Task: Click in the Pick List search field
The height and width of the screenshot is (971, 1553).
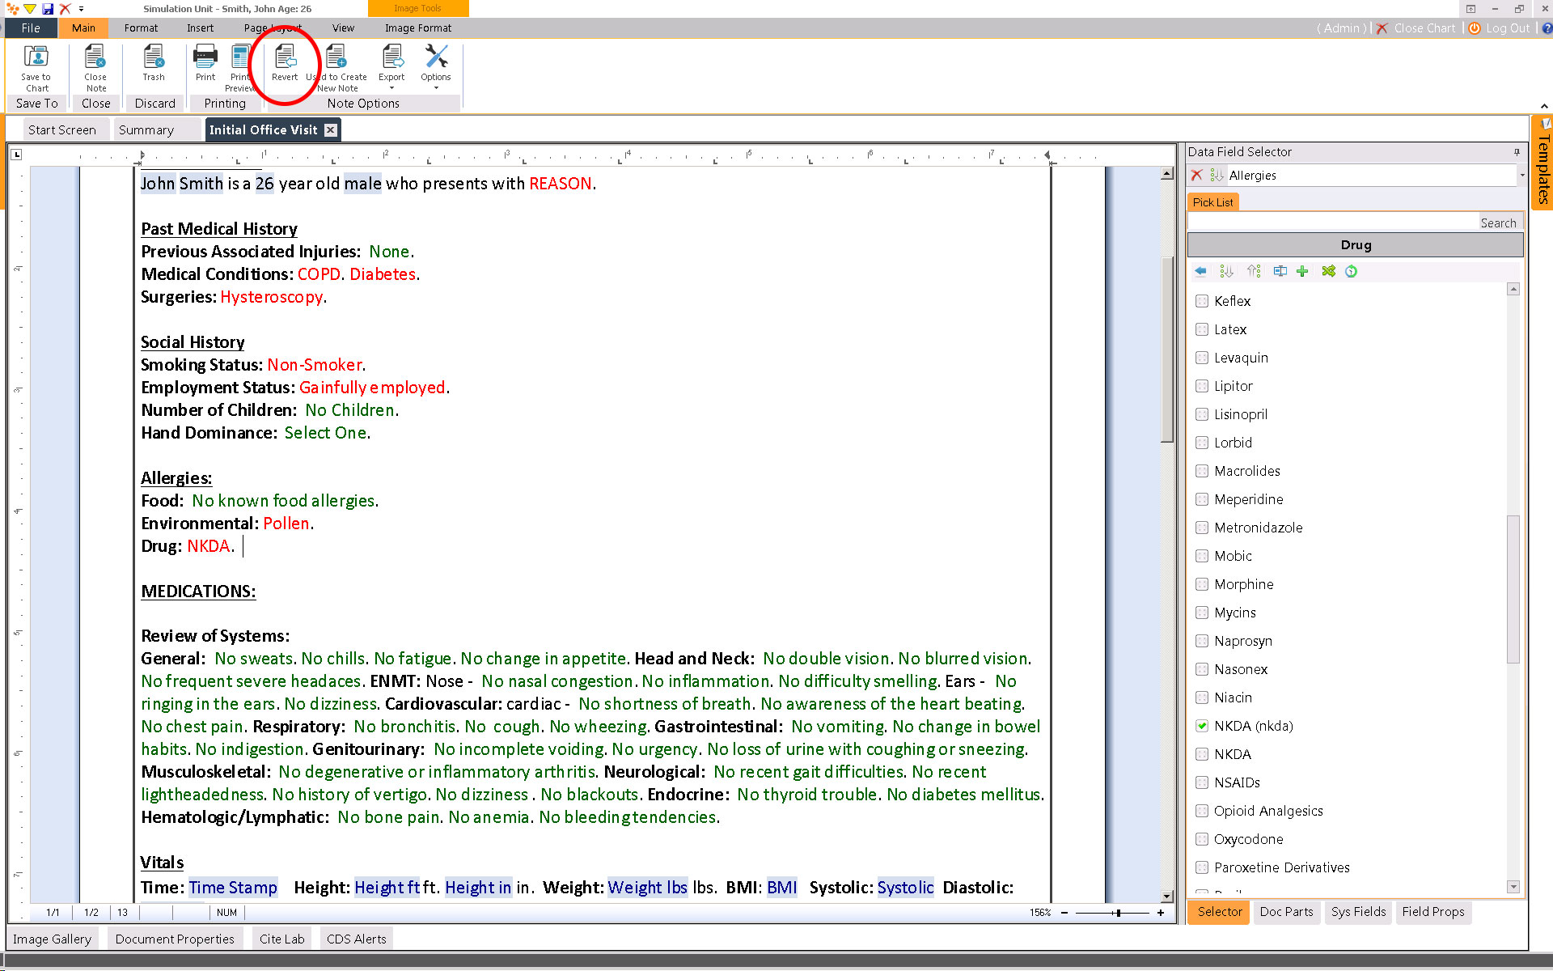Action: pos(1331,223)
